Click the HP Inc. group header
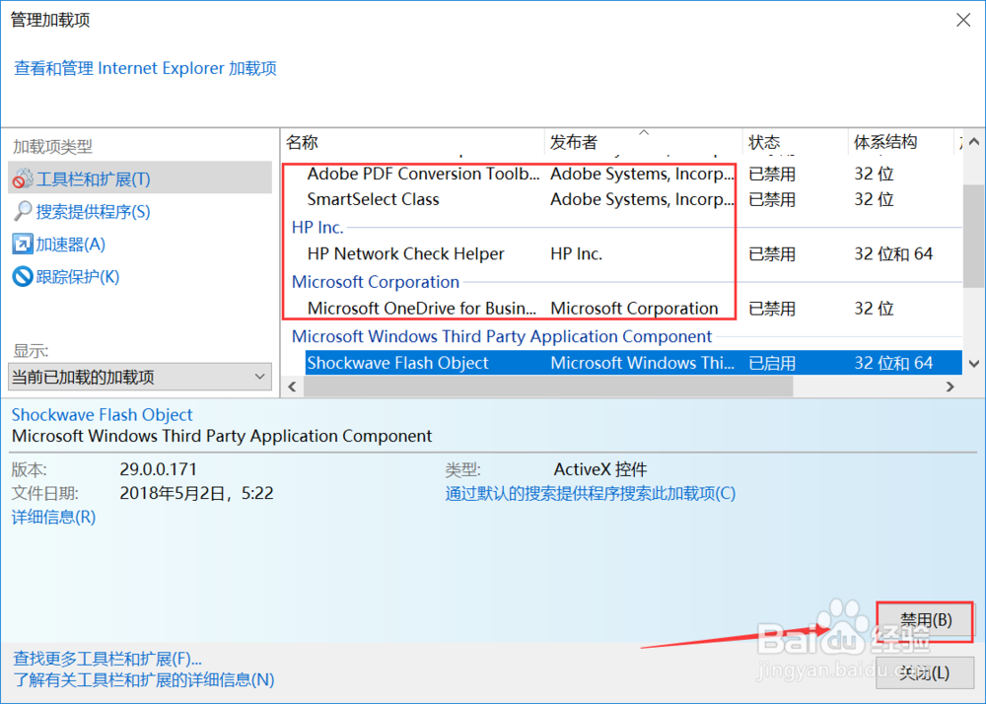The width and height of the screenshot is (986, 704). [317, 228]
